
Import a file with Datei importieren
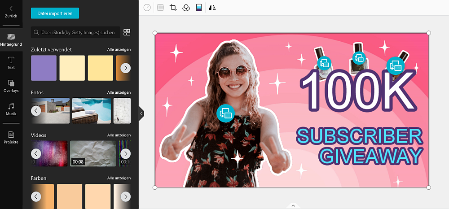pyautogui.click(x=55, y=13)
